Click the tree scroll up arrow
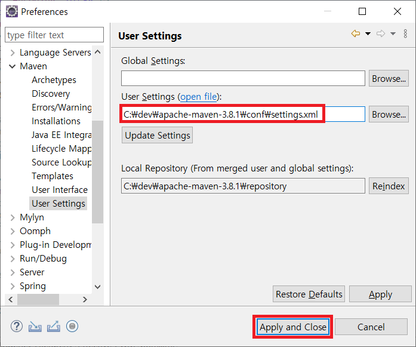This screenshot has width=416, height=347. click(98, 52)
